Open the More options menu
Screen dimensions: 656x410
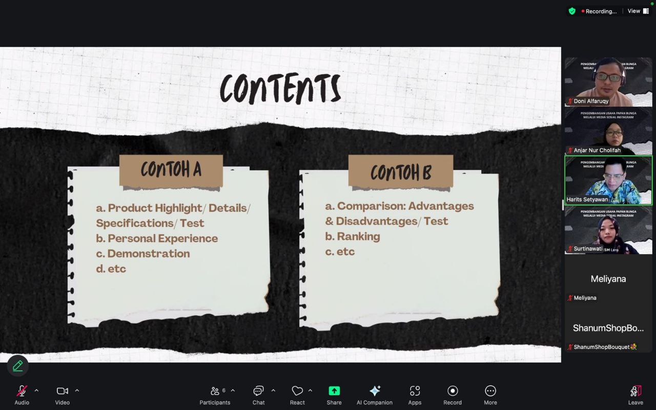tap(490, 395)
